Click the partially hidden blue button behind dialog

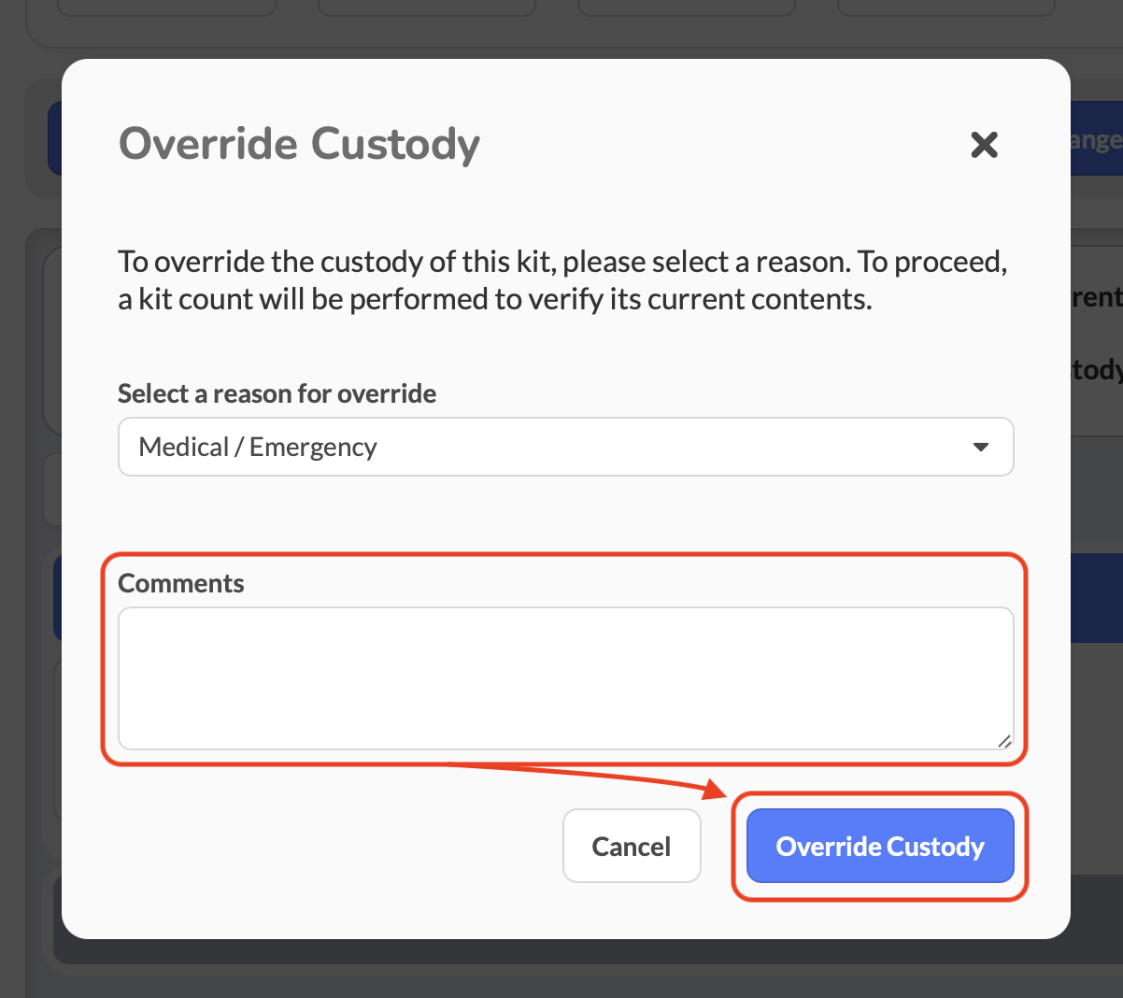tap(1095, 140)
